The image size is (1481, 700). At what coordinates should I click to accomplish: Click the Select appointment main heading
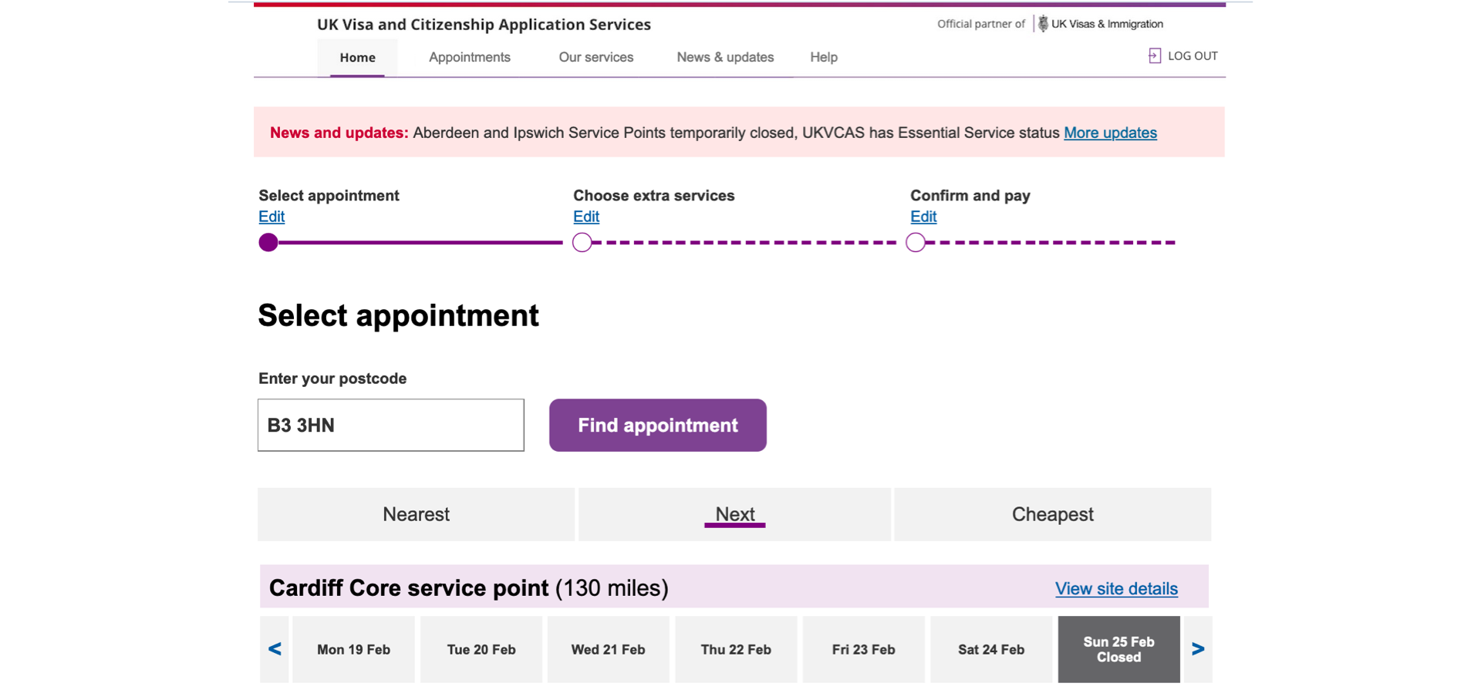(x=398, y=316)
